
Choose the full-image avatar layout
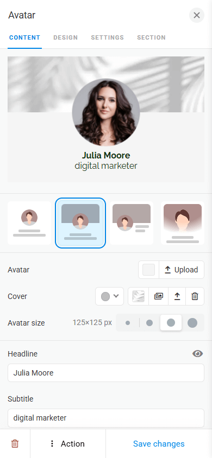click(x=183, y=223)
